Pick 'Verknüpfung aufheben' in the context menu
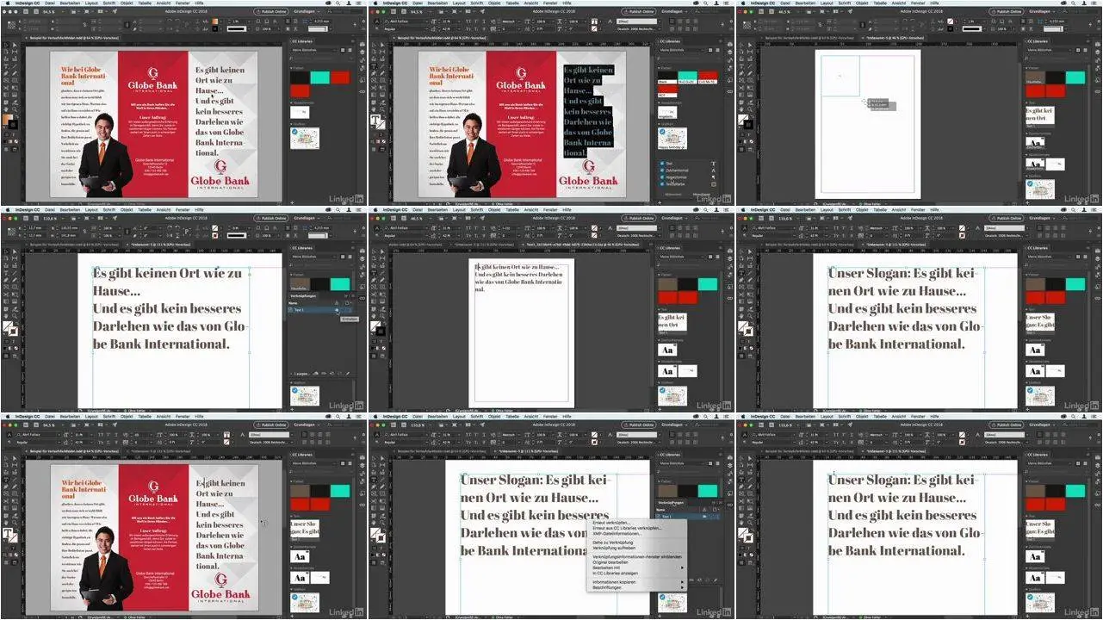Viewport: 1103px width, 620px height. (x=614, y=548)
